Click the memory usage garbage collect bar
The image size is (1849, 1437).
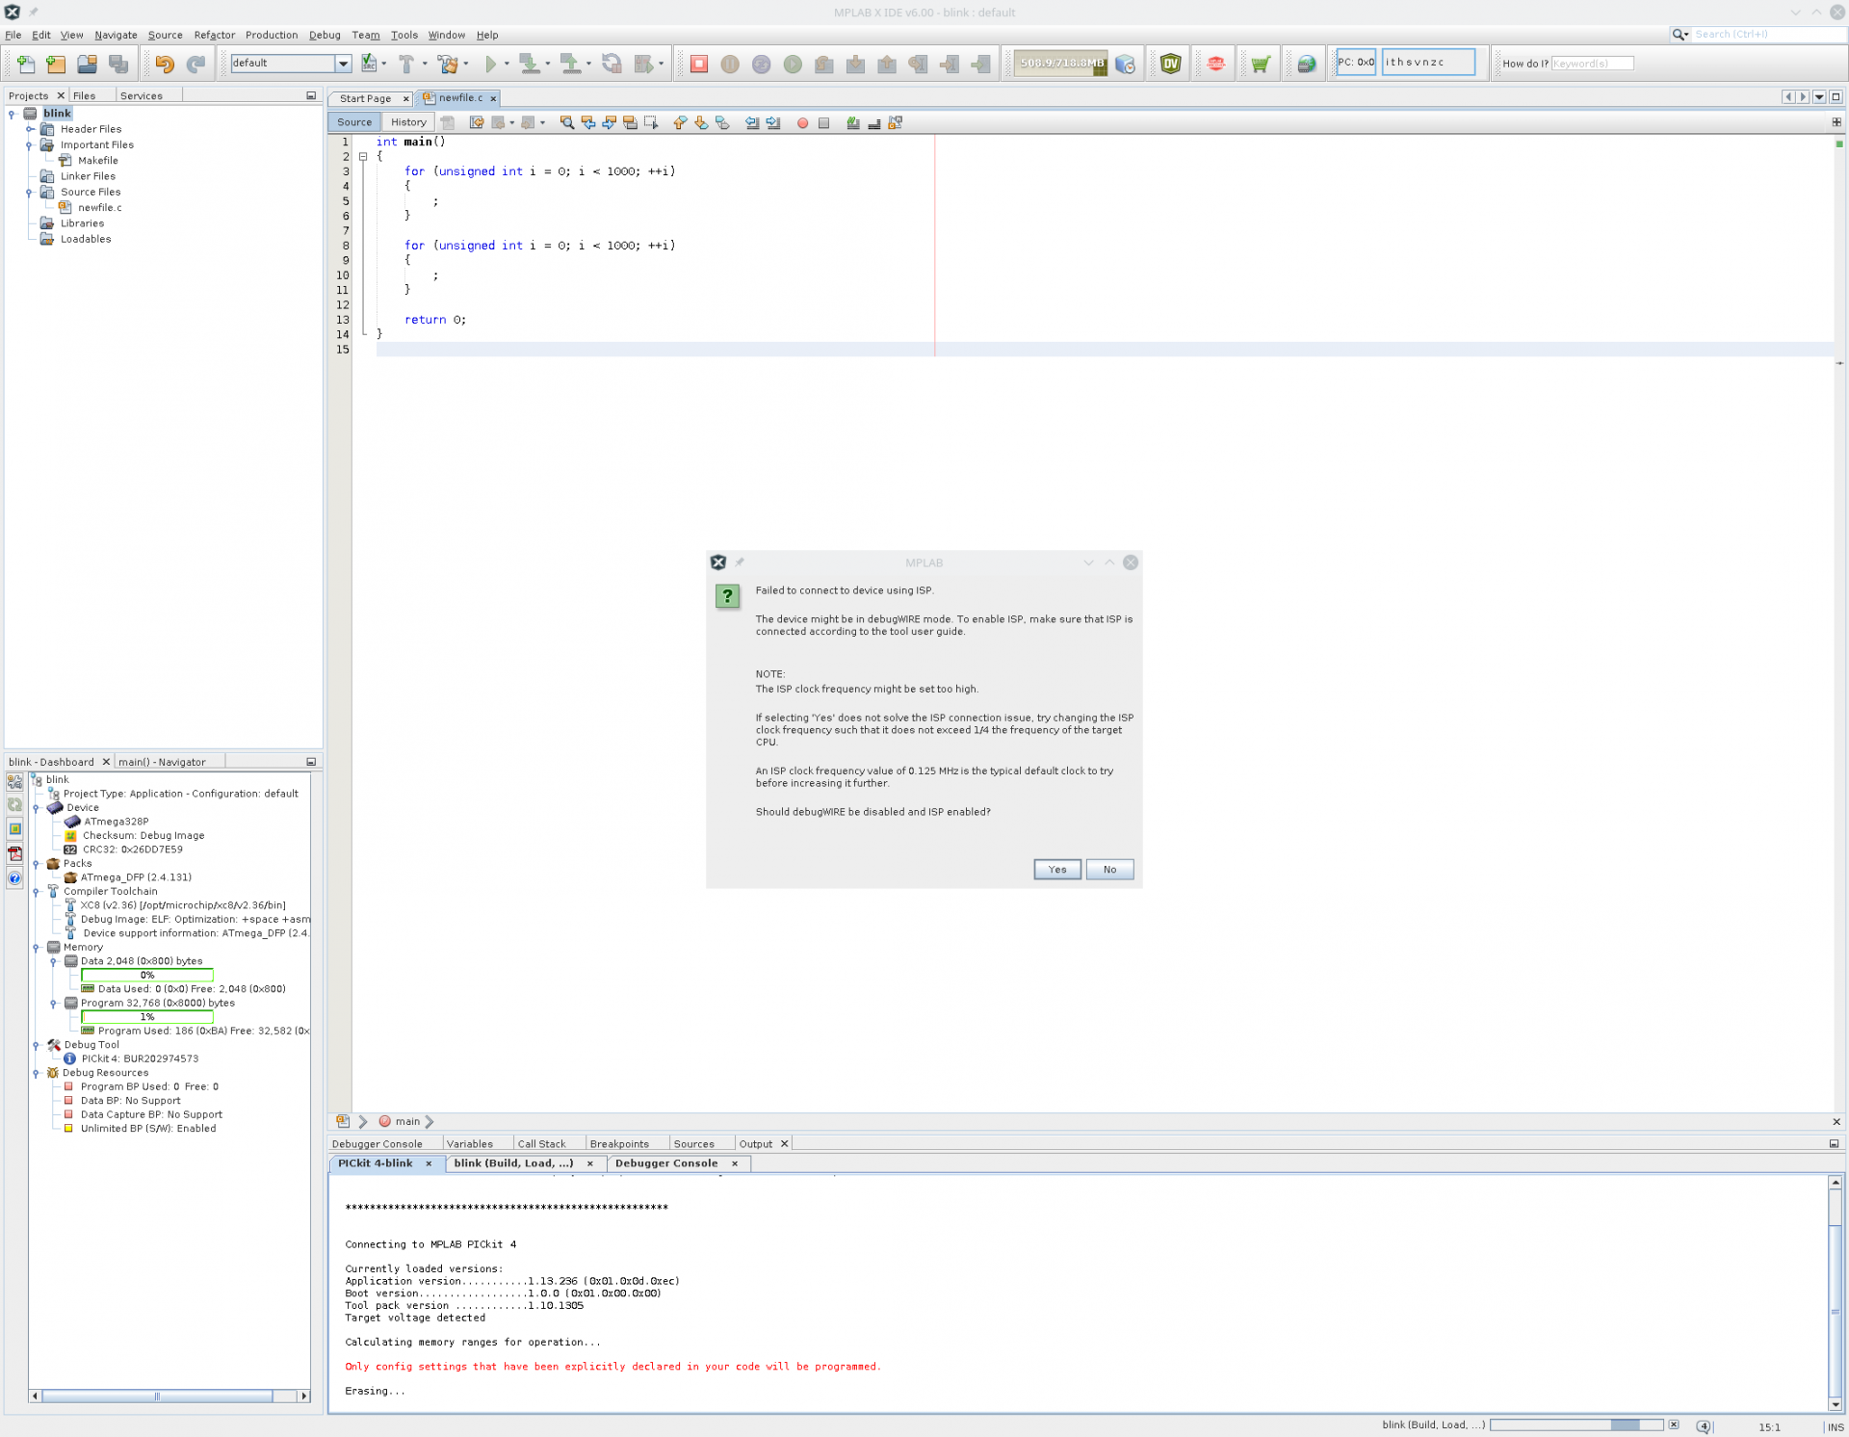(1061, 64)
